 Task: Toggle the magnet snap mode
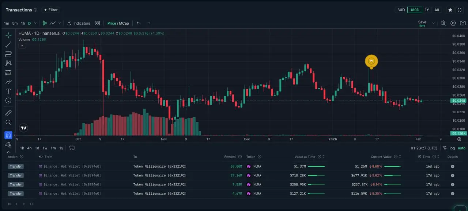pyautogui.click(x=8, y=135)
